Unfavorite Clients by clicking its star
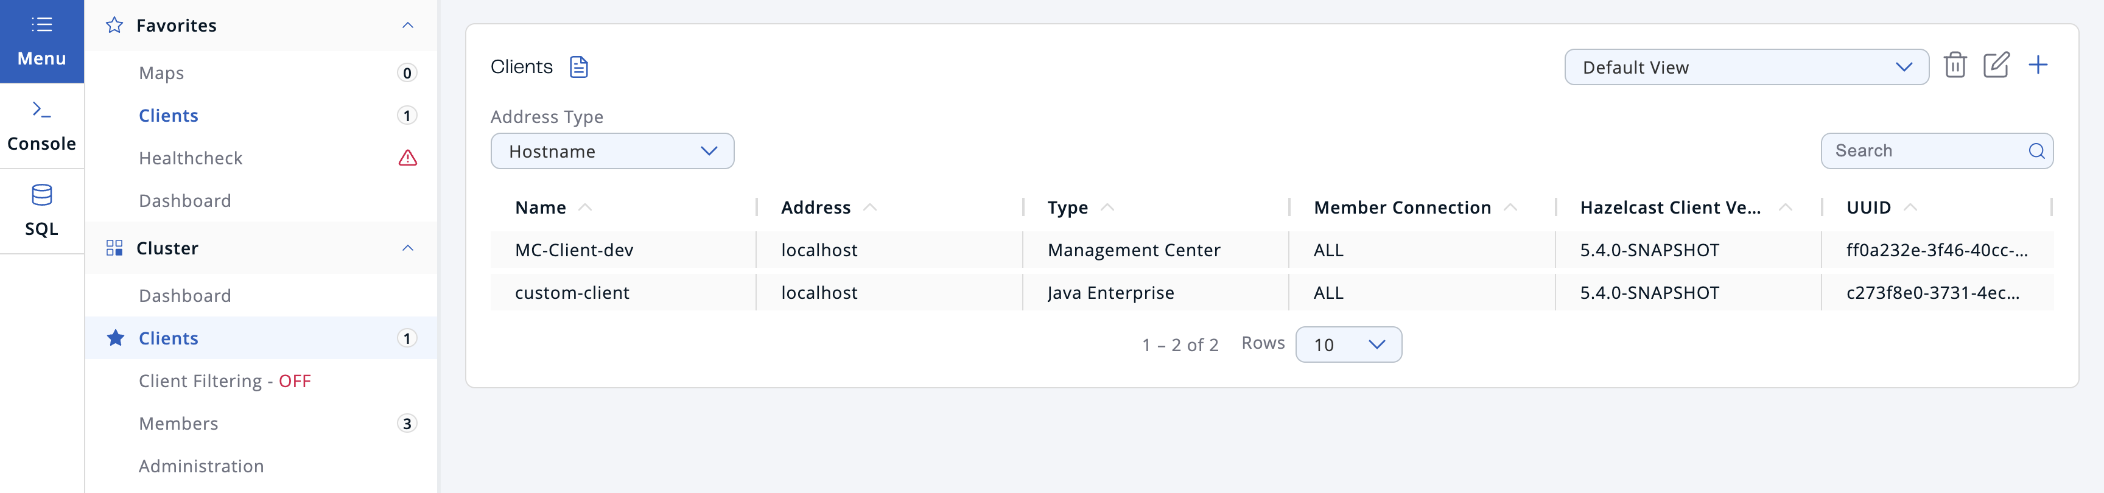Screen dimensions: 2104x493 114,337
